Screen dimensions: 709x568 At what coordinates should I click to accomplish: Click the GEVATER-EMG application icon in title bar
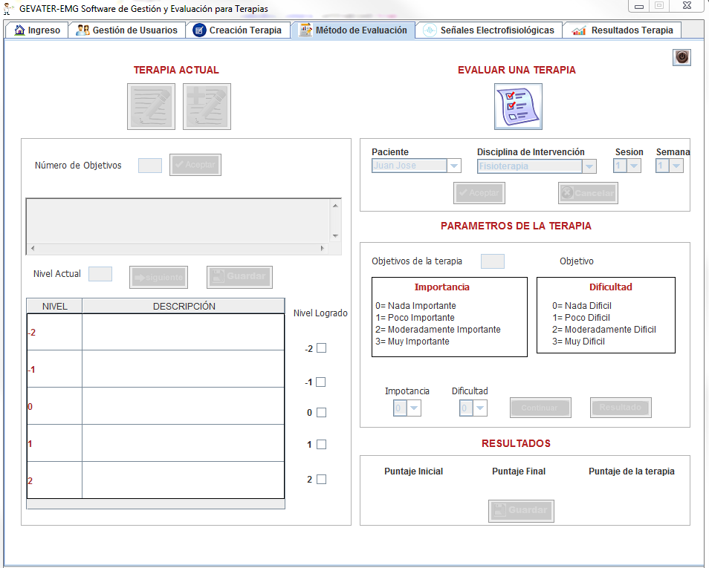(x=9, y=8)
